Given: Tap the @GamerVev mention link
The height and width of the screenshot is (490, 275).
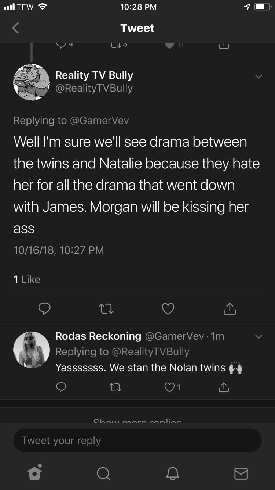Looking at the screenshot, I should [99, 121].
